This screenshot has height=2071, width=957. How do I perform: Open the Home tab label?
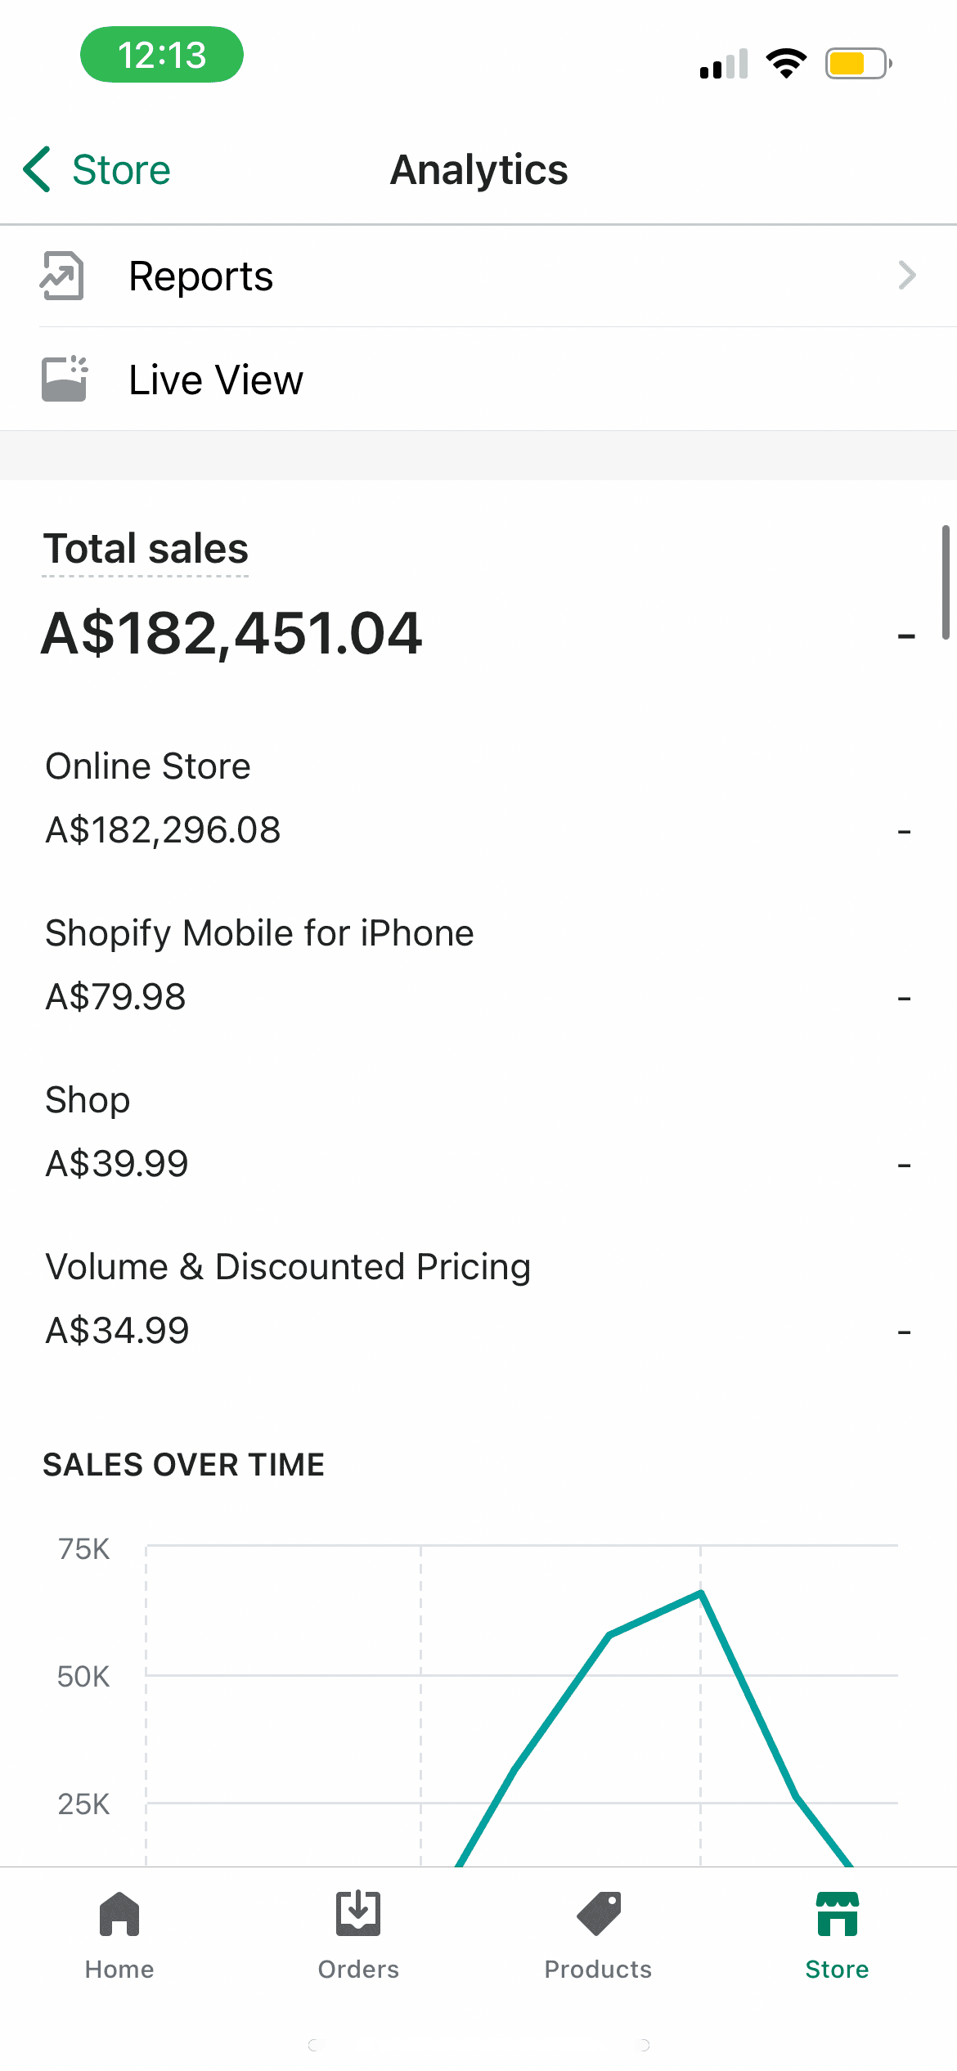119,1970
